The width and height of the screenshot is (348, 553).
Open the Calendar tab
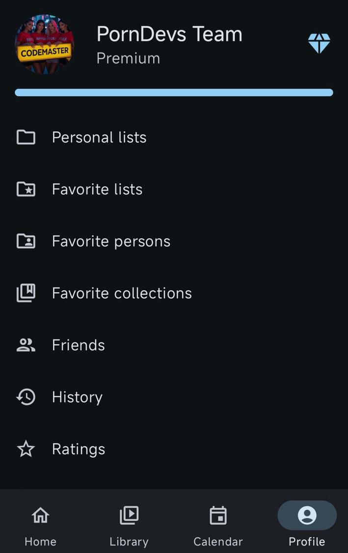pos(217,525)
